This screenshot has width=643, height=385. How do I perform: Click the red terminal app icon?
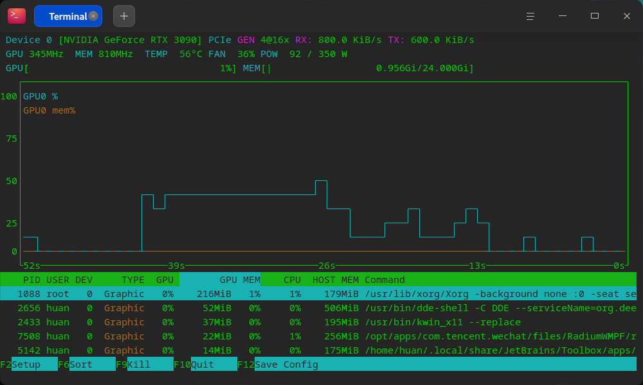(17, 16)
